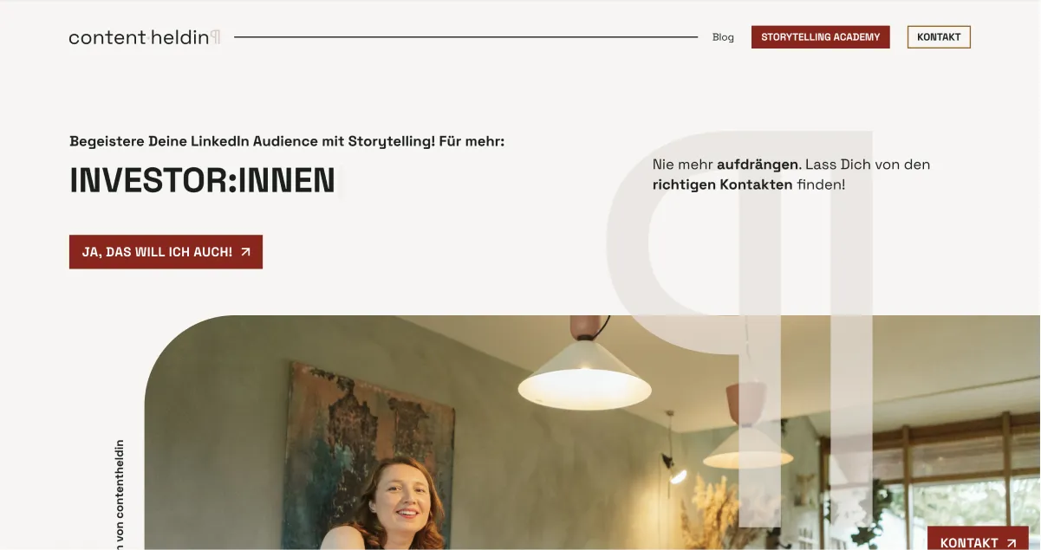1041x550 pixels.
Task: Select the outlined Kontakt button in the header
Action: click(x=939, y=37)
